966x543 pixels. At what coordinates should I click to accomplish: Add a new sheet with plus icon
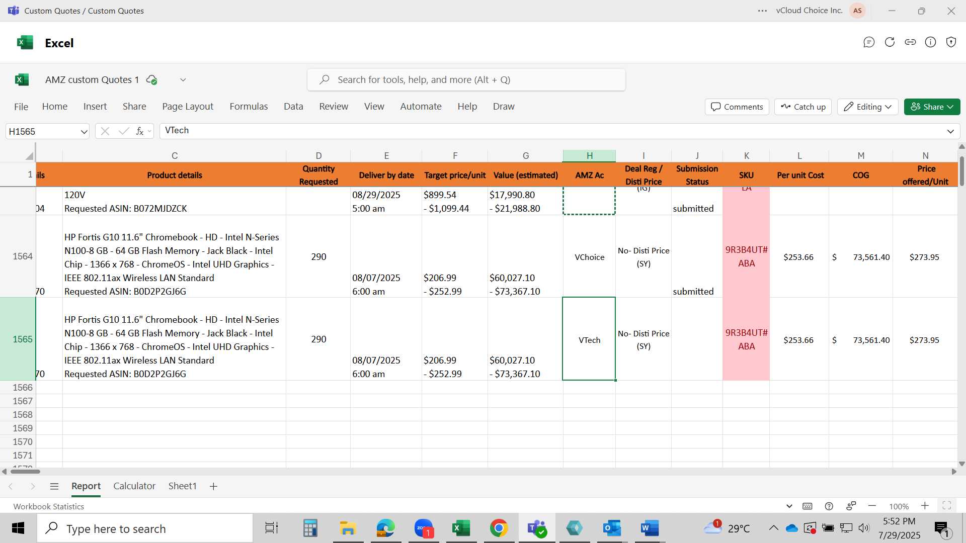point(213,486)
